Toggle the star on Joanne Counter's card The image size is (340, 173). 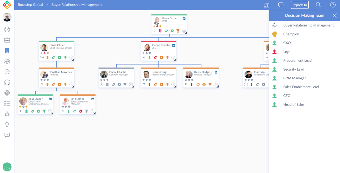[144, 53]
